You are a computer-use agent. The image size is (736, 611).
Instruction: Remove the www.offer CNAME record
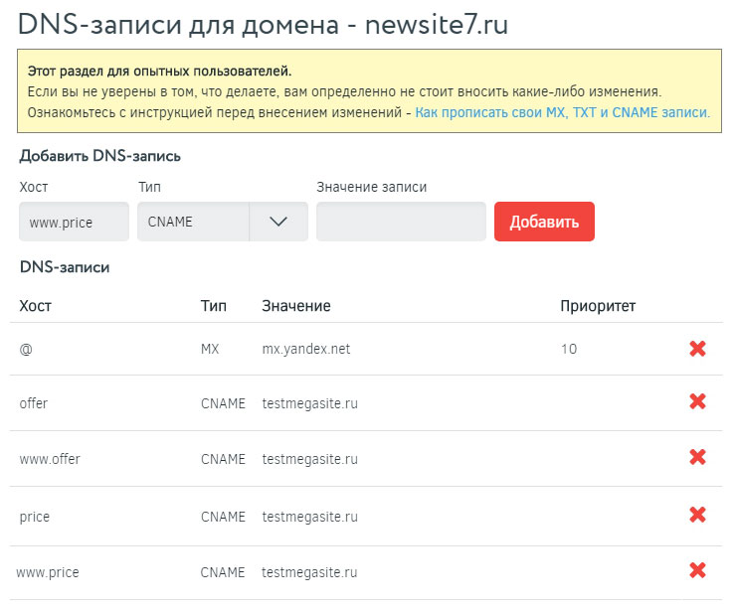pos(697,457)
